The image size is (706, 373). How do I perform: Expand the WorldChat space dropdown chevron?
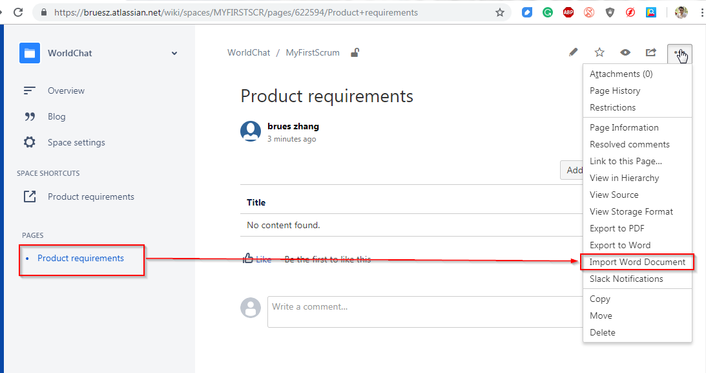pyautogui.click(x=174, y=53)
